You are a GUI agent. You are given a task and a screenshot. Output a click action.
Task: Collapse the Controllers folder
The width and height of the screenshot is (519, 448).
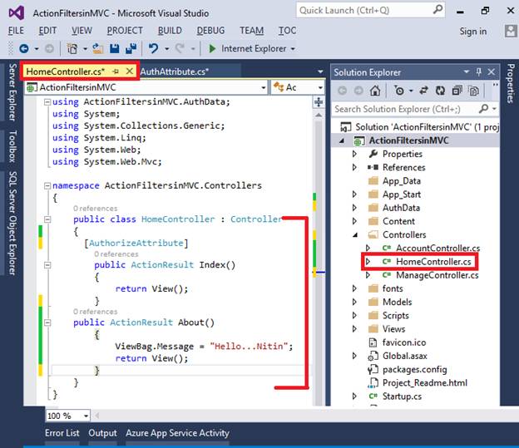[355, 235]
